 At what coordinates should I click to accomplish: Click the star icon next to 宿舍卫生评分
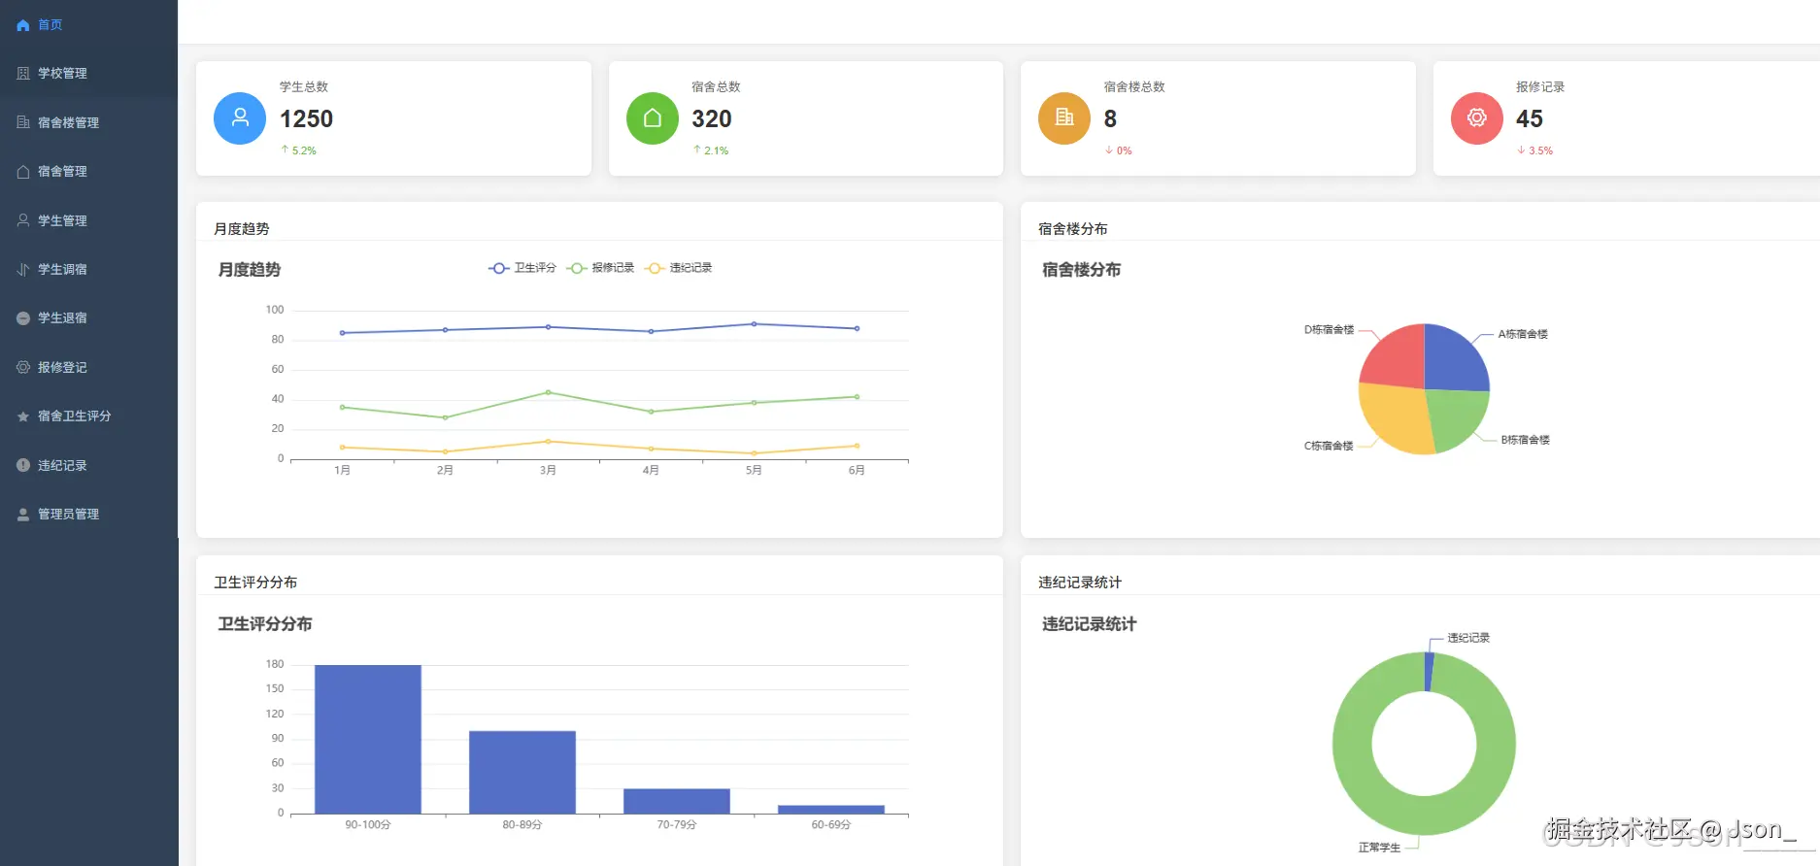(x=23, y=416)
